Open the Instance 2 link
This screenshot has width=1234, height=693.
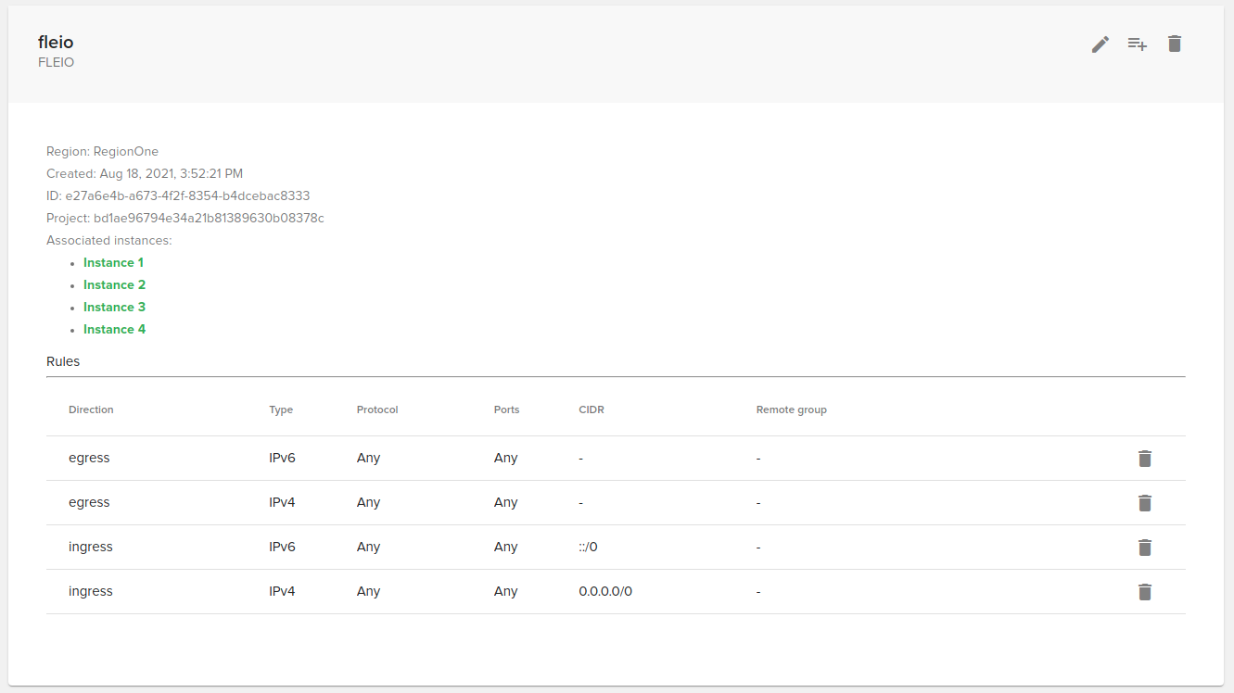tap(114, 284)
